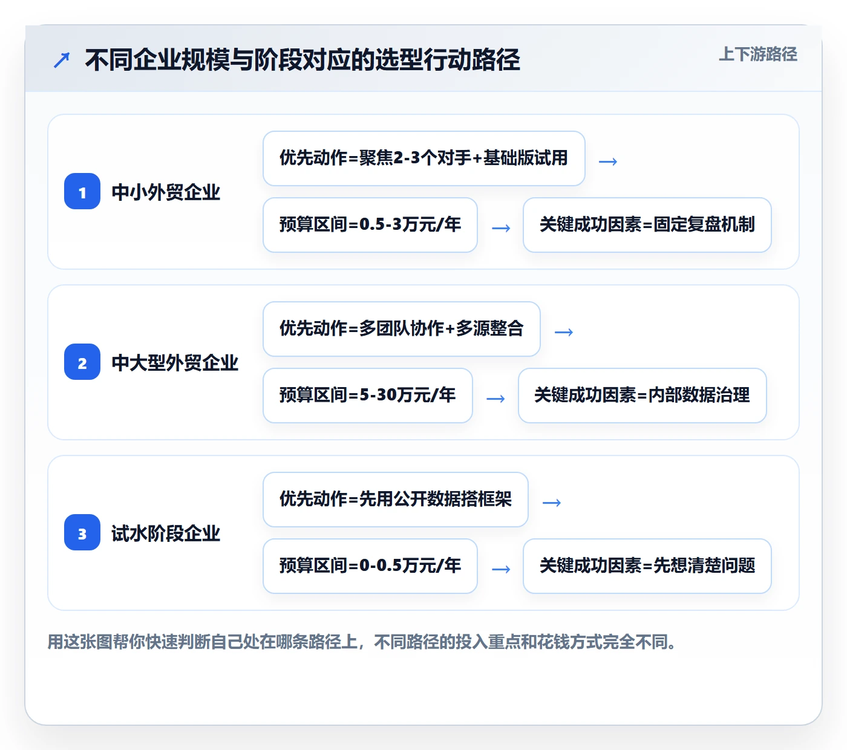Screen dimensions: 847x750
Task: Click the box 优先动作=先用公开数据搭框架
Action: [x=396, y=500]
